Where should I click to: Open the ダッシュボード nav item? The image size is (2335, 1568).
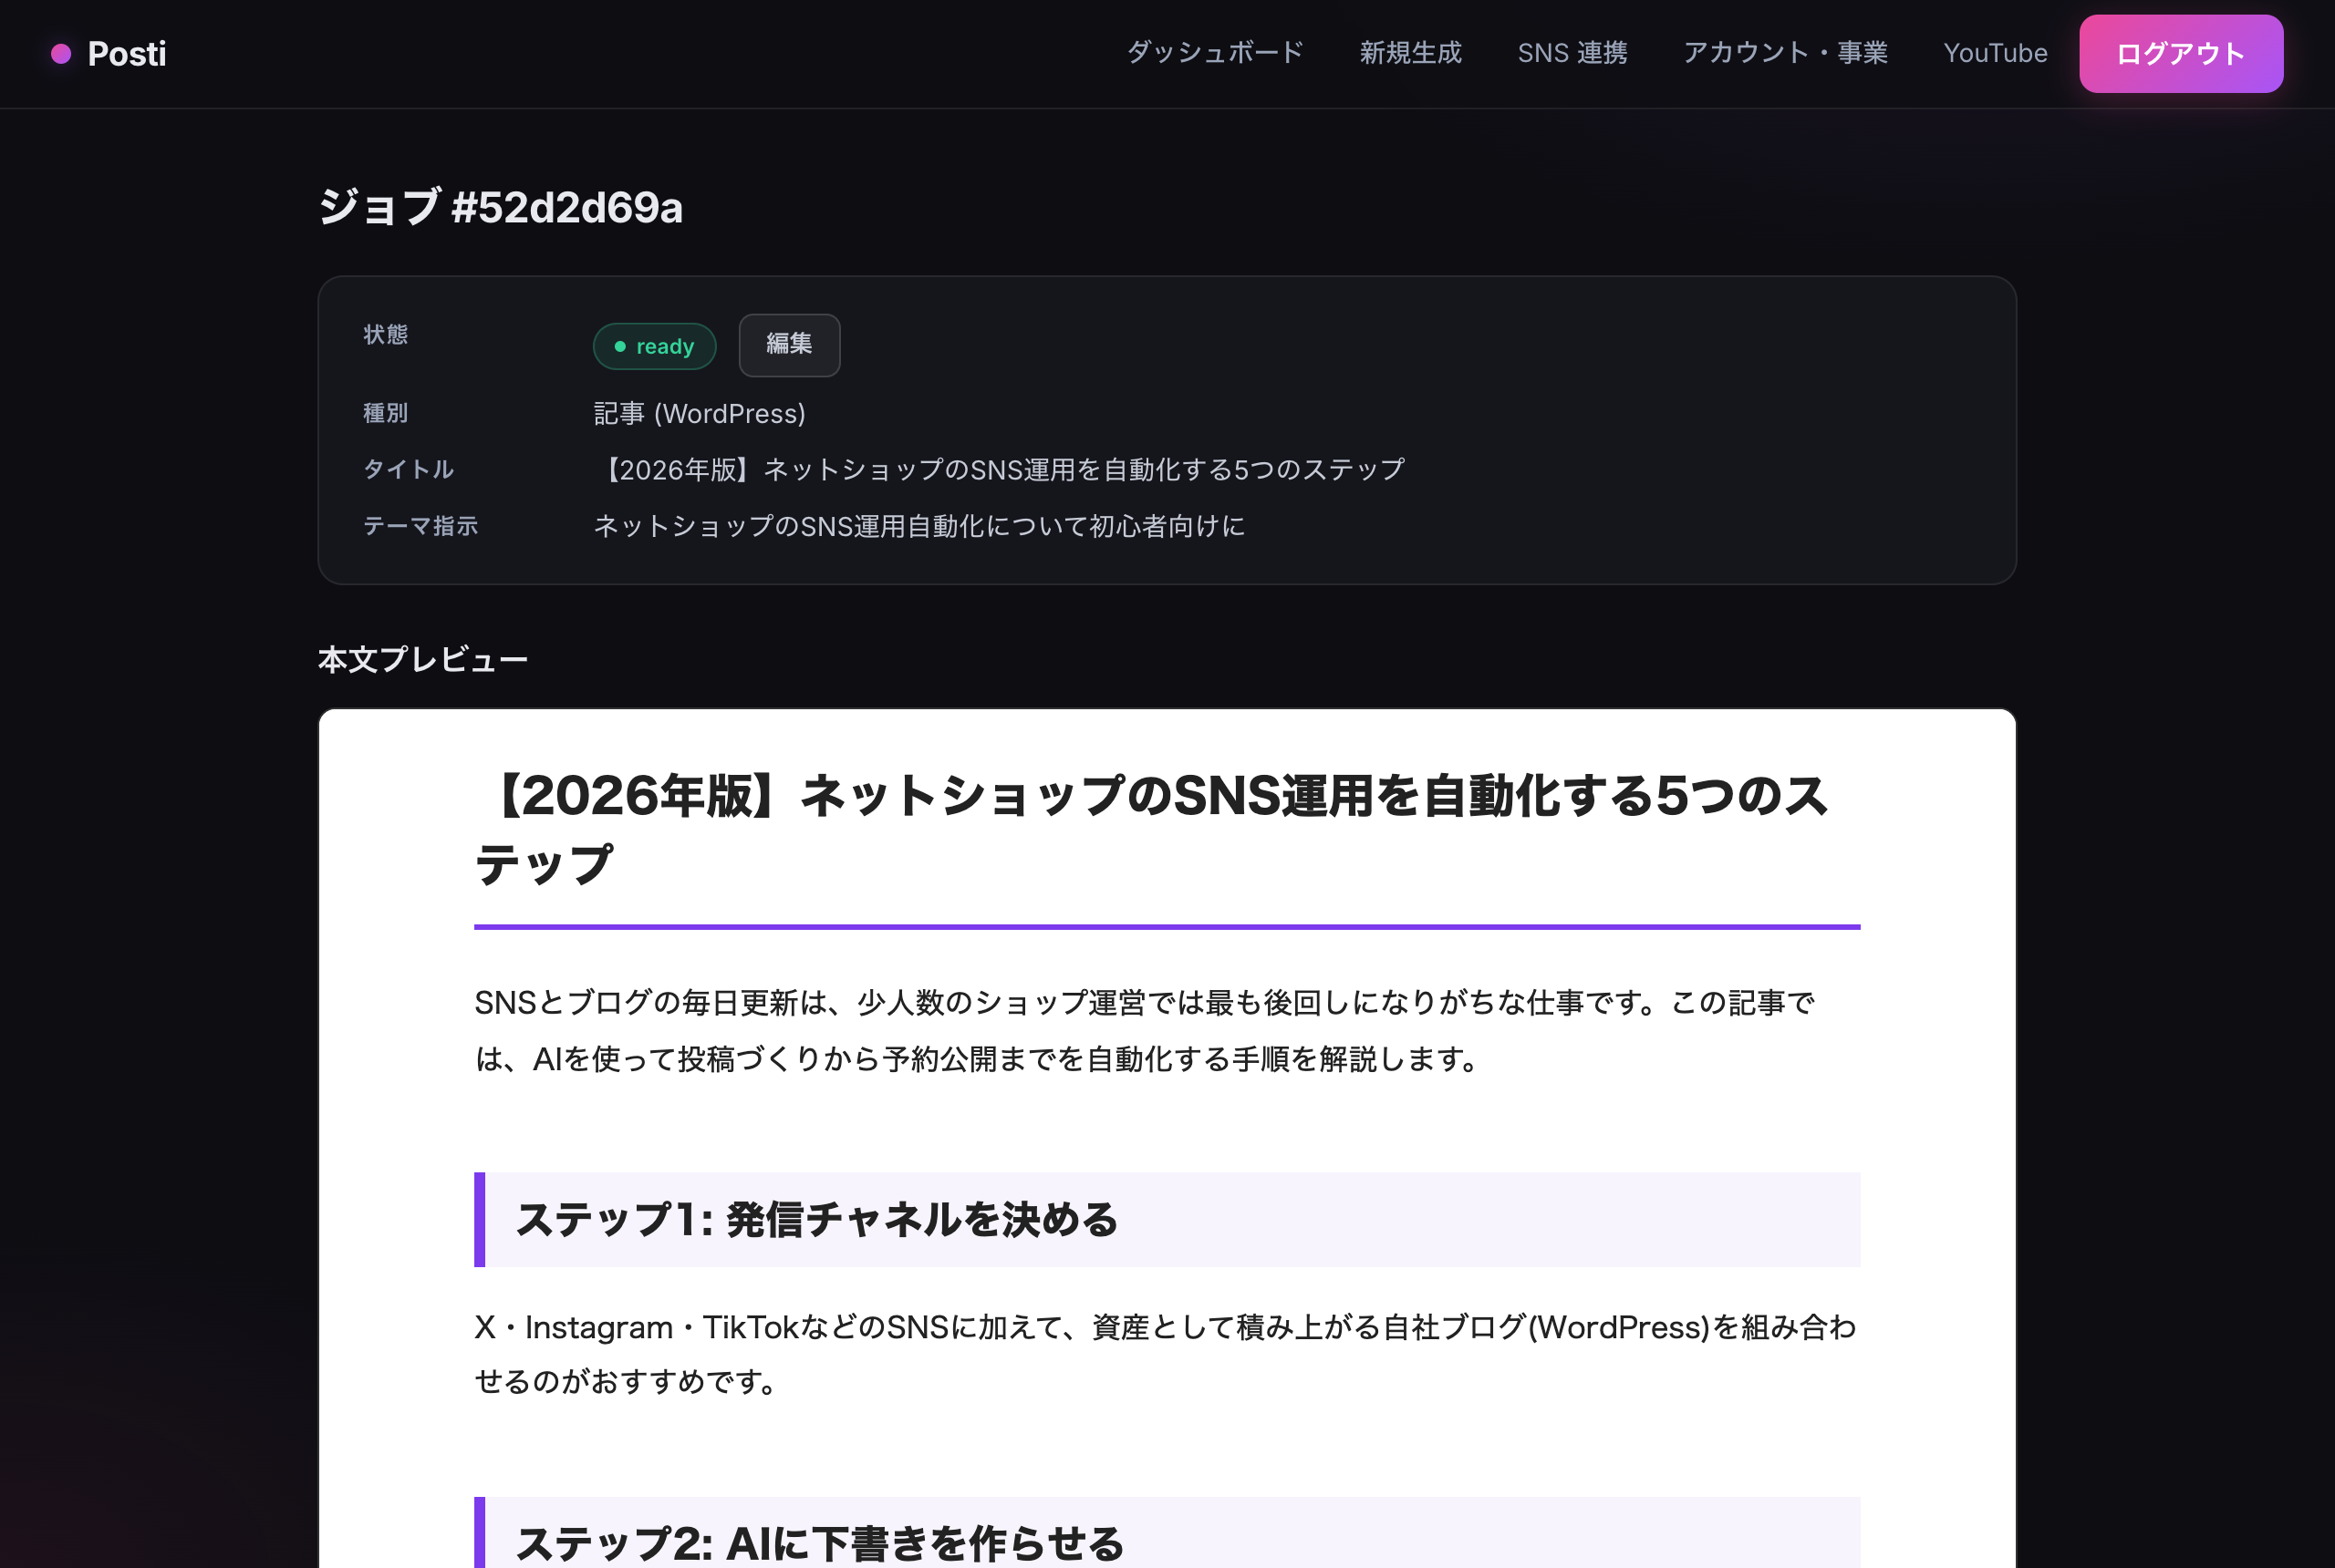(x=1216, y=53)
